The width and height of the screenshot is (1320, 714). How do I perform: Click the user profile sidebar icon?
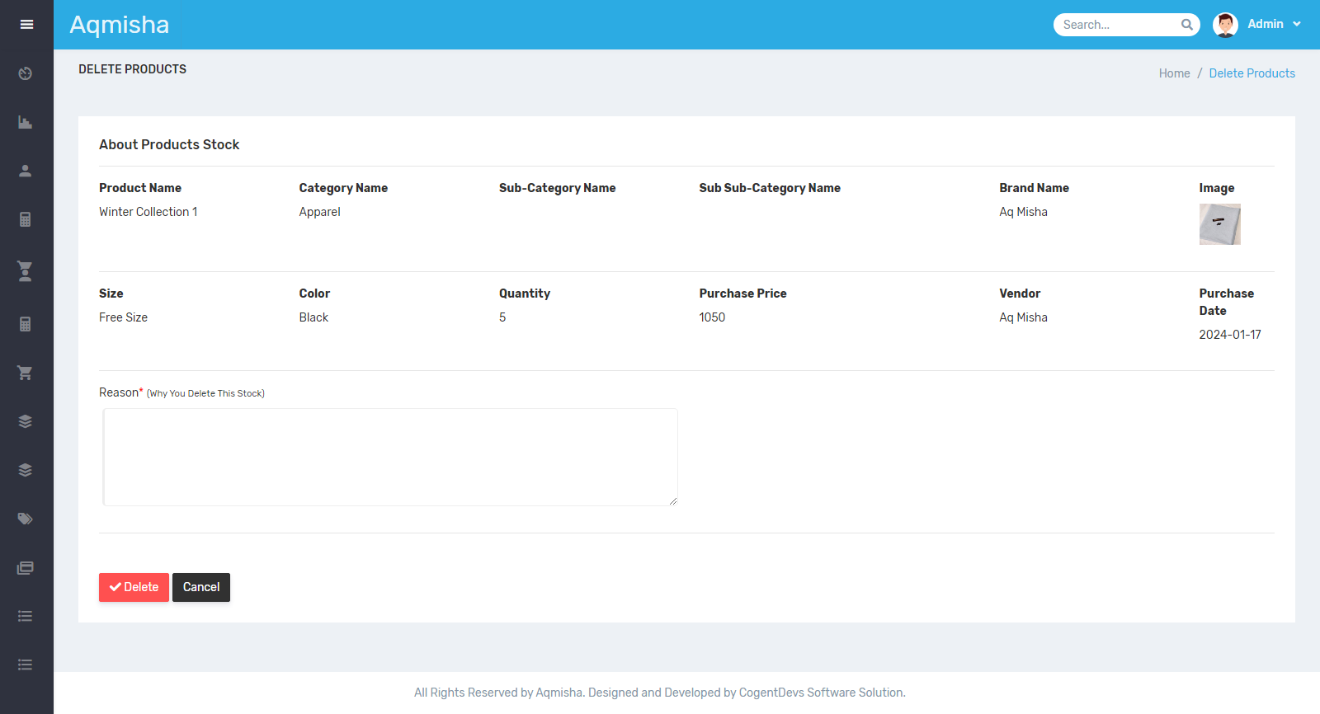(26, 171)
